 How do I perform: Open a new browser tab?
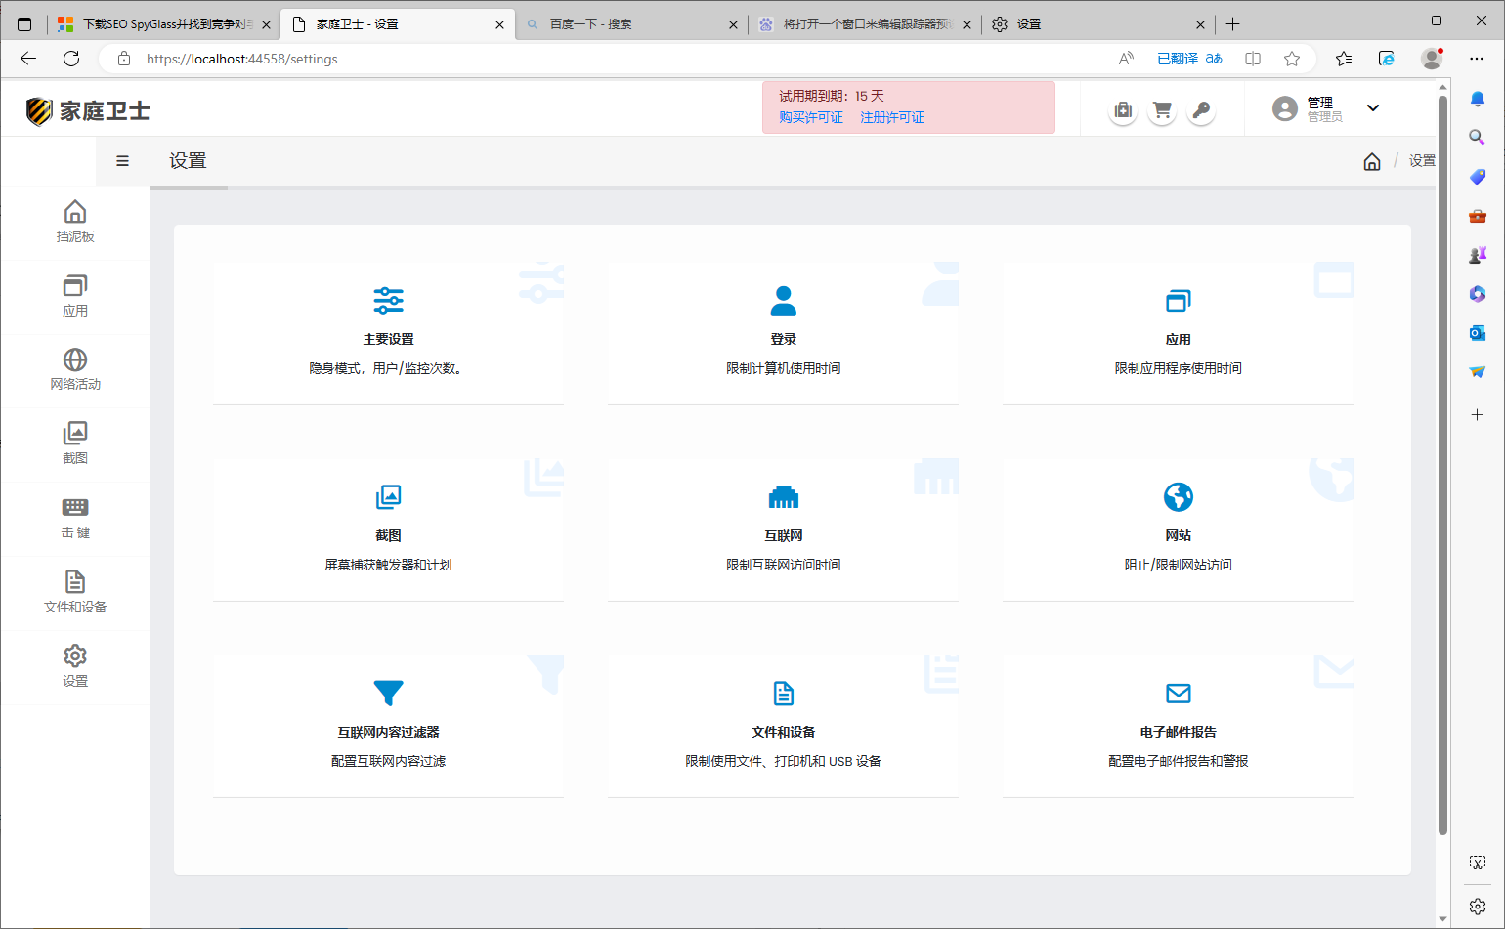click(x=1233, y=24)
